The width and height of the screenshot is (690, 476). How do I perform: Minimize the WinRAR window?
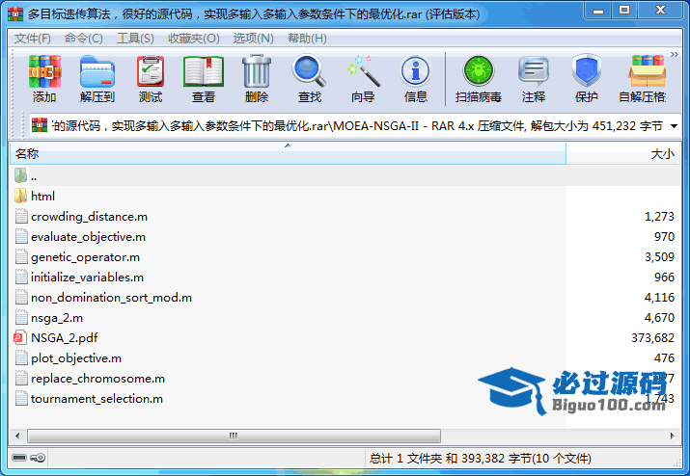coord(598,10)
